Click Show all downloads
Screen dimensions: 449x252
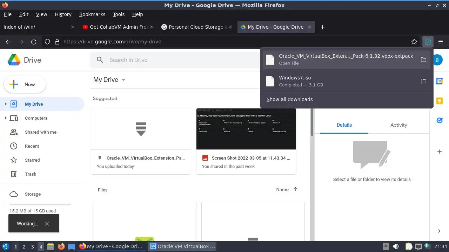tap(289, 99)
